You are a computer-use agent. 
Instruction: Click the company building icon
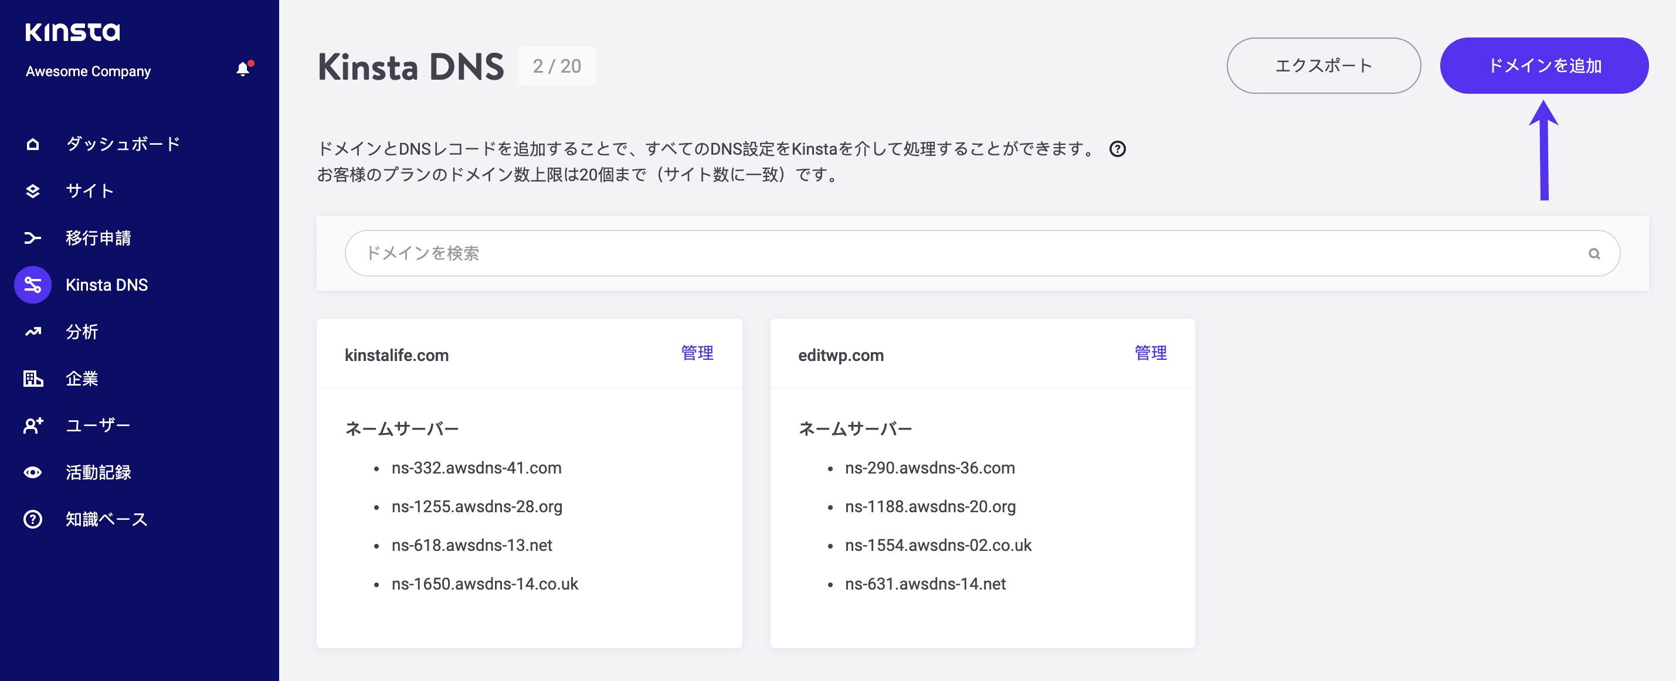click(x=32, y=379)
